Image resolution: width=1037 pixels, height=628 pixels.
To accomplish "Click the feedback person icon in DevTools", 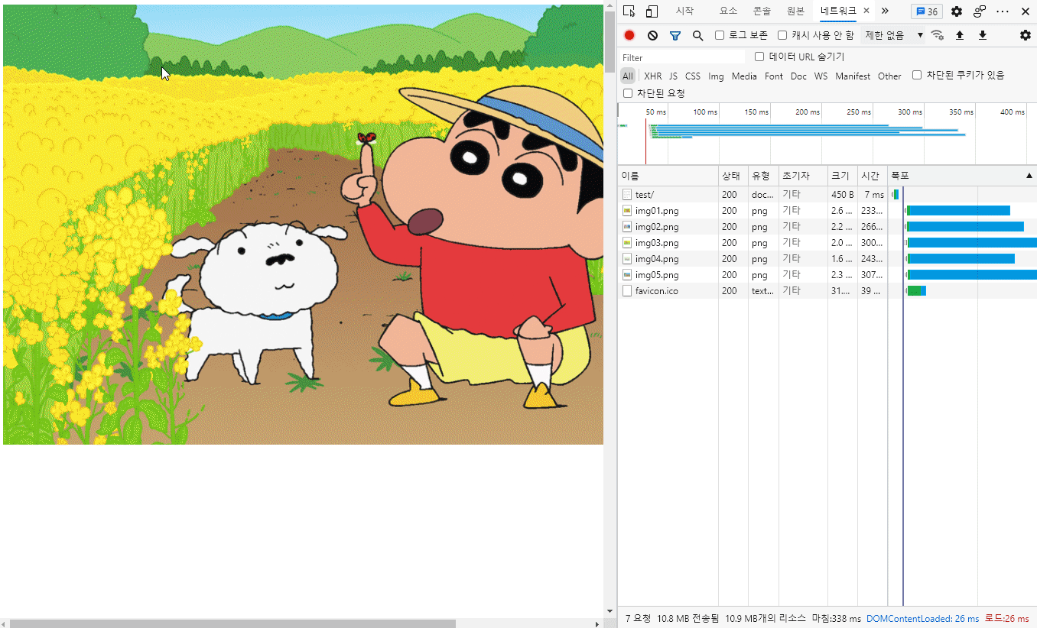I will tap(980, 11).
